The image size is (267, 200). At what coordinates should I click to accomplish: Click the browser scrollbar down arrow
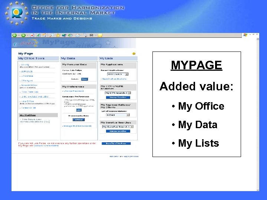[x=258, y=190]
